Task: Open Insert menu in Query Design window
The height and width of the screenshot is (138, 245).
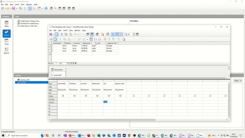Action: [x=65, y=30]
